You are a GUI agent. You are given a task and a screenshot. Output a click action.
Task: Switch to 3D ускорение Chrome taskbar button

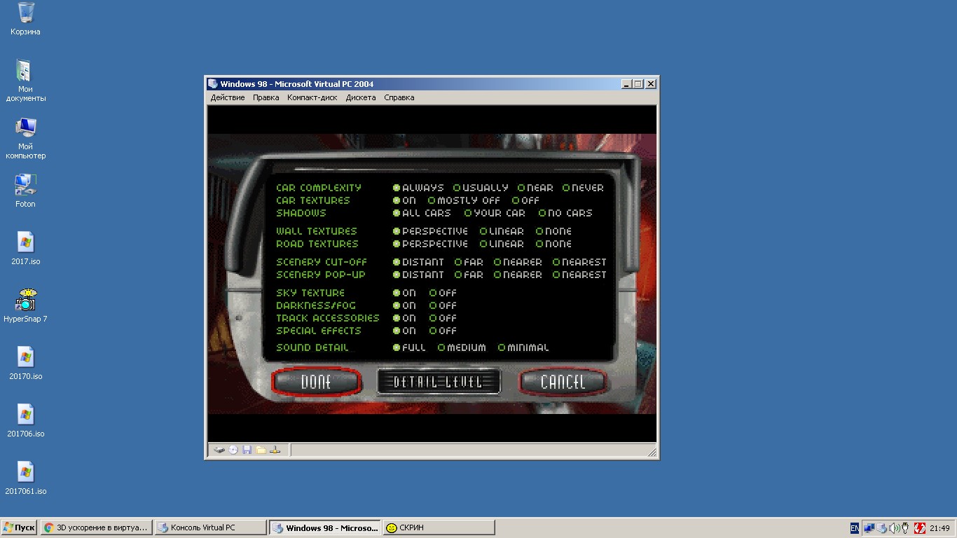[96, 527]
